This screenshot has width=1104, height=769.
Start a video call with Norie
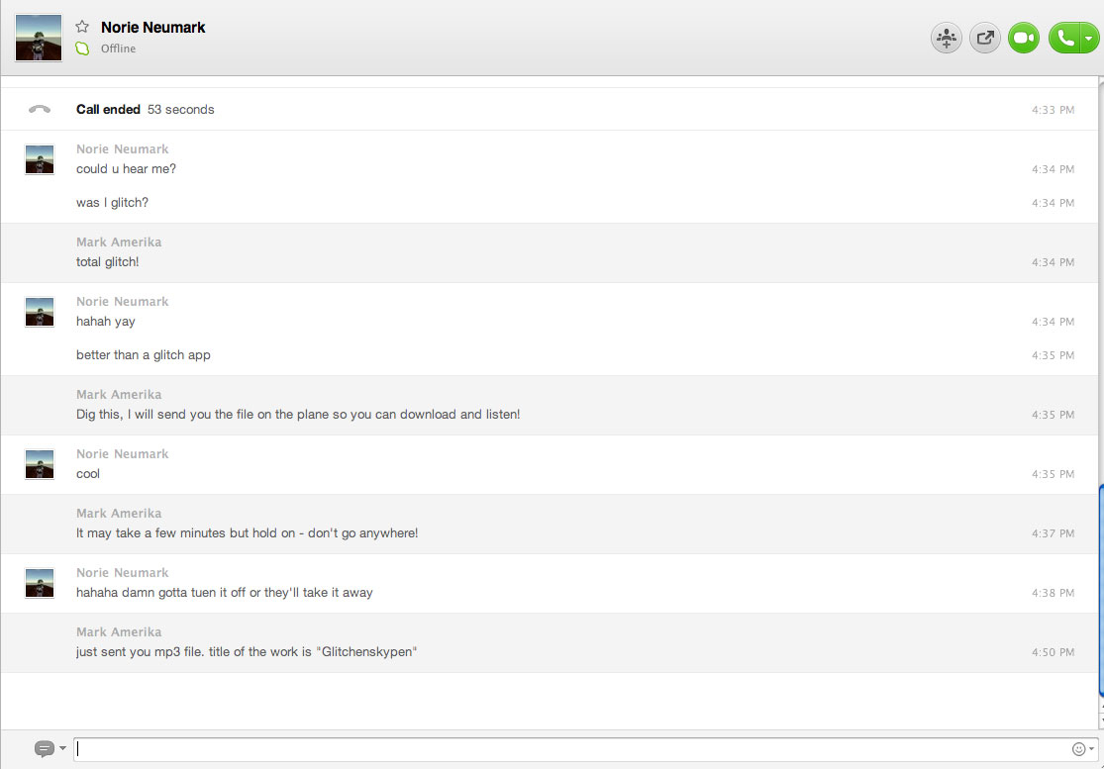tap(1024, 39)
